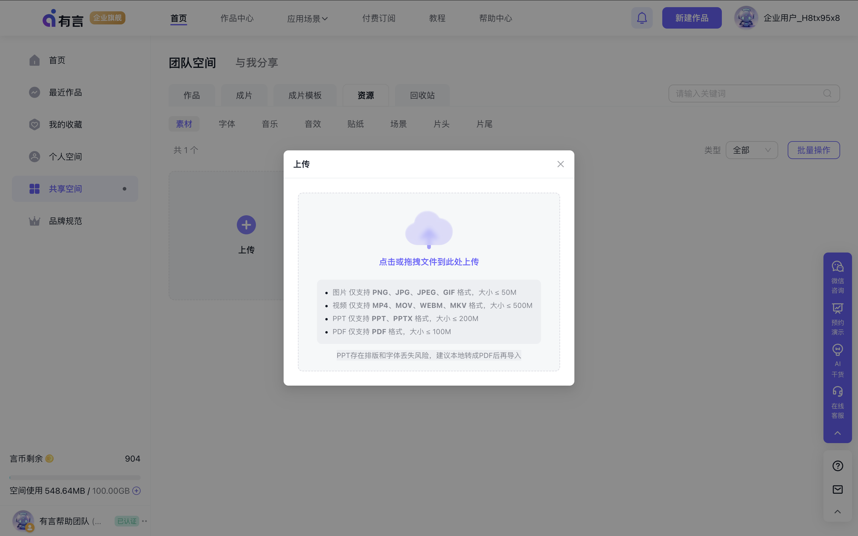Screen dimensions: 858x536
Task: Click the dot indicator beside 共享空间
Action: pyautogui.click(x=125, y=189)
